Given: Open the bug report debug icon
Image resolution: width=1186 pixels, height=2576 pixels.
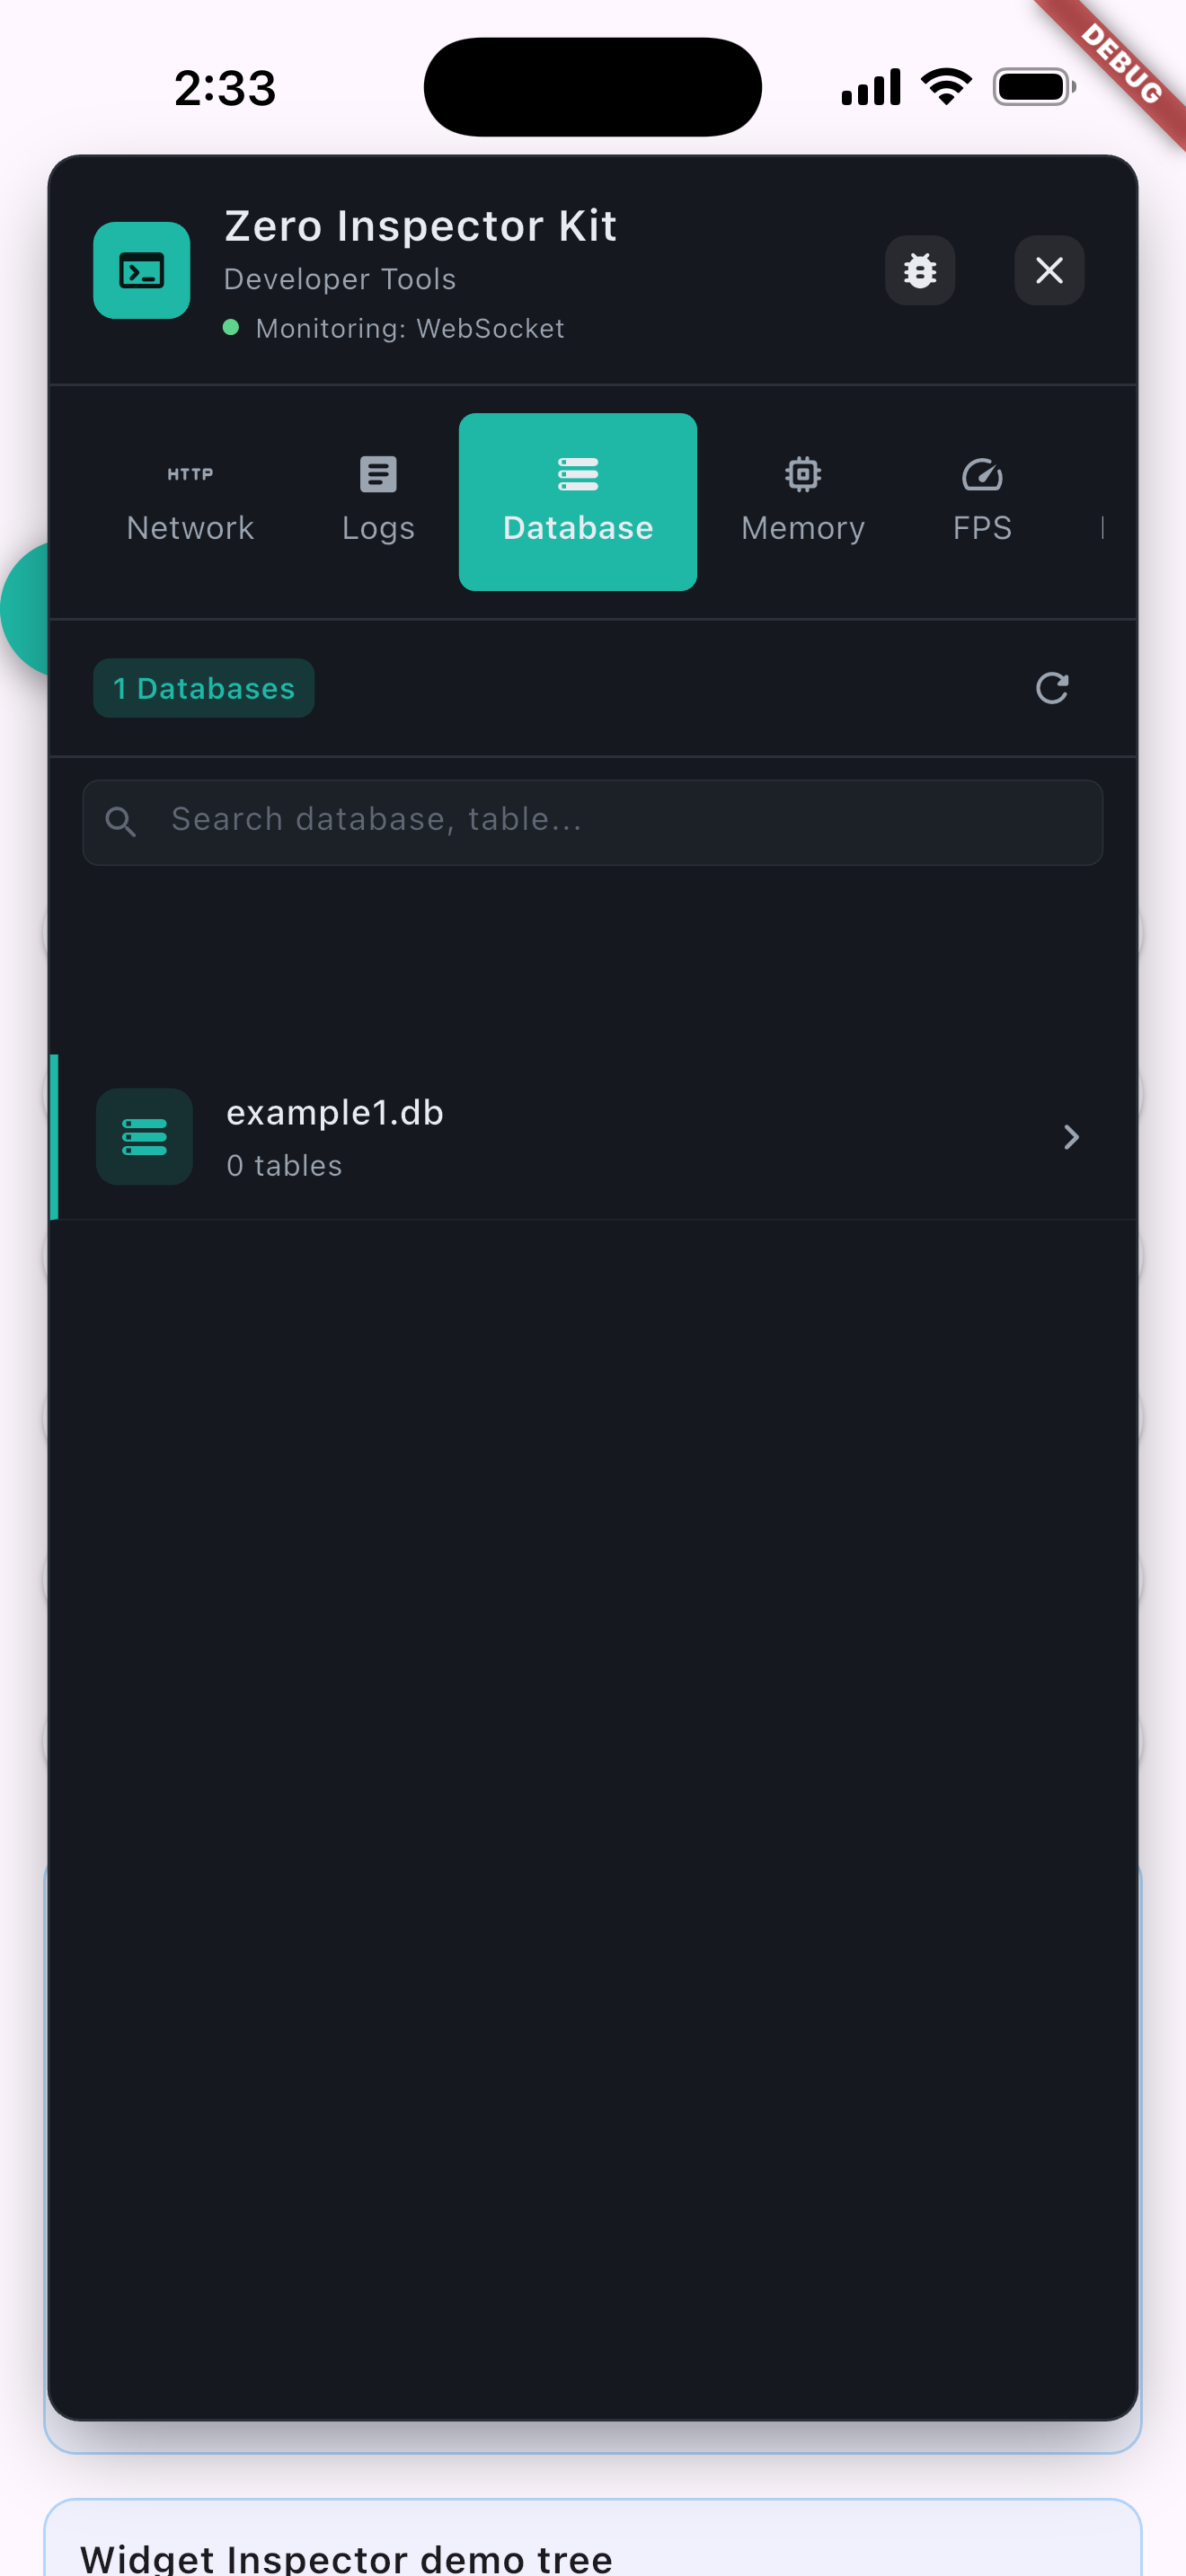Looking at the screenshot, I should (x=919, y=270).
